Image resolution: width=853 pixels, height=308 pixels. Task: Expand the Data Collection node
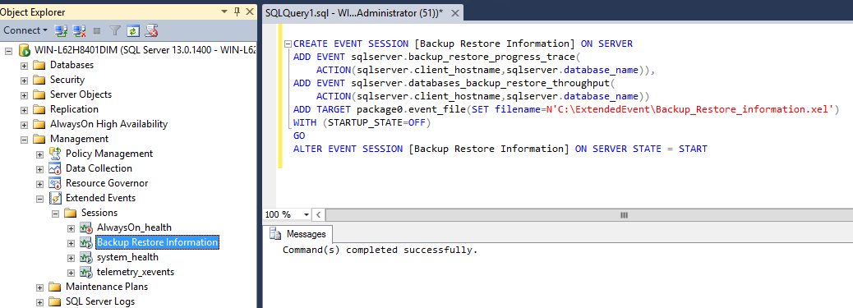39,168
